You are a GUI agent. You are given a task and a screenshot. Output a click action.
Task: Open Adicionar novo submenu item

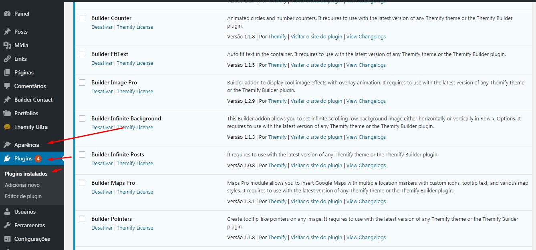22,185
